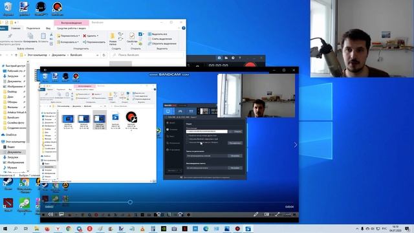Select the Склейка фото folder in tree

[x=16, y=122]
